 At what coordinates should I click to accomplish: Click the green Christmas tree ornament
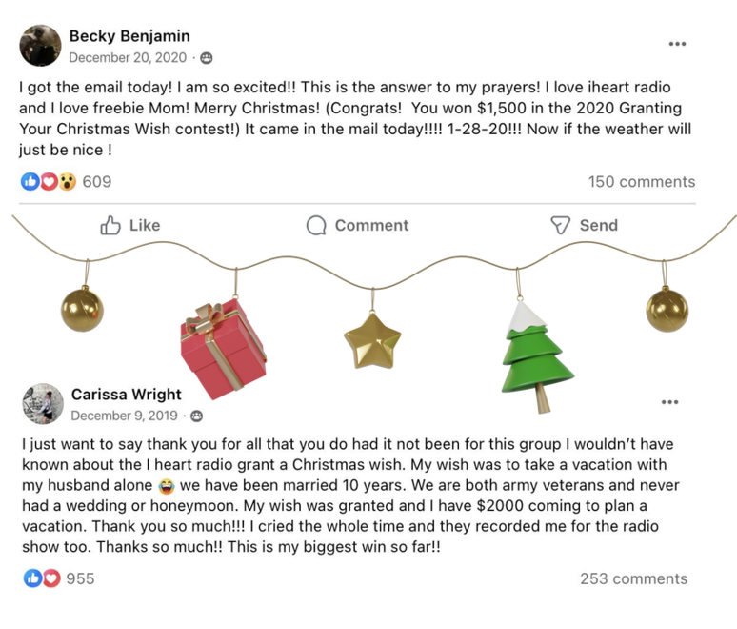(x=536, y=355)
